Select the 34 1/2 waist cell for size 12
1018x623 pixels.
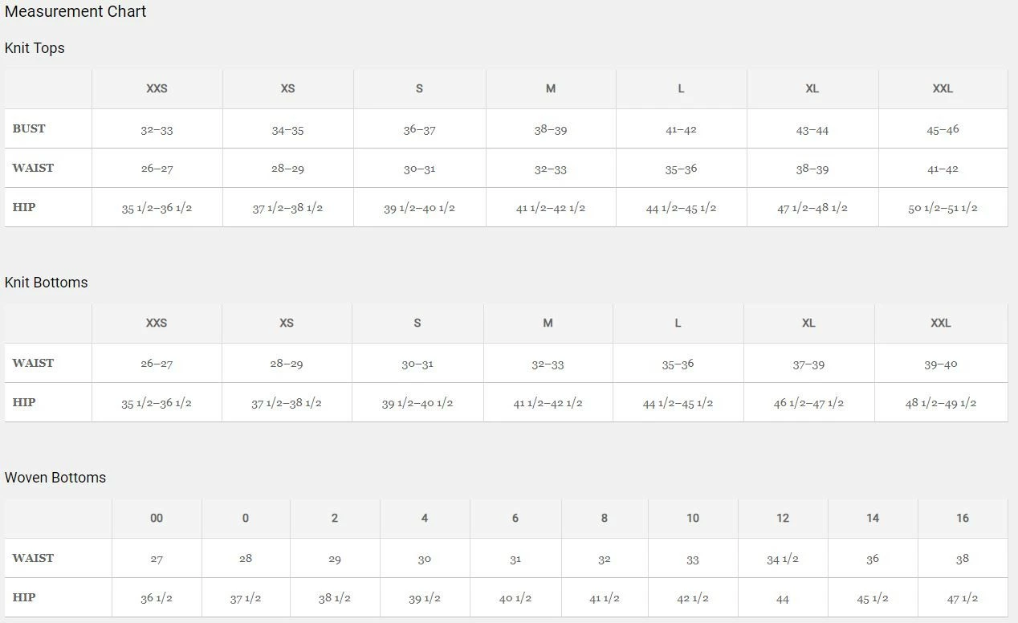(x=782, y=559)
